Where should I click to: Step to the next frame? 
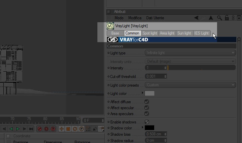click(x=24, y=129)
